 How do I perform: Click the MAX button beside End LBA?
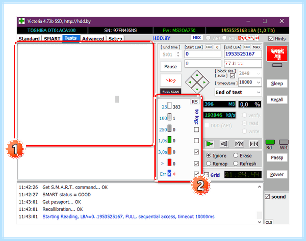coord(257,47)
